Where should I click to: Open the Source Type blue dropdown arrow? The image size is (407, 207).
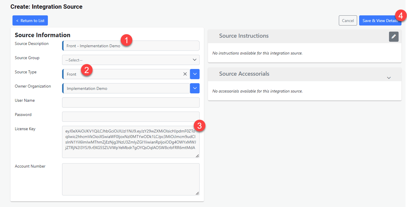pos(195,74)
